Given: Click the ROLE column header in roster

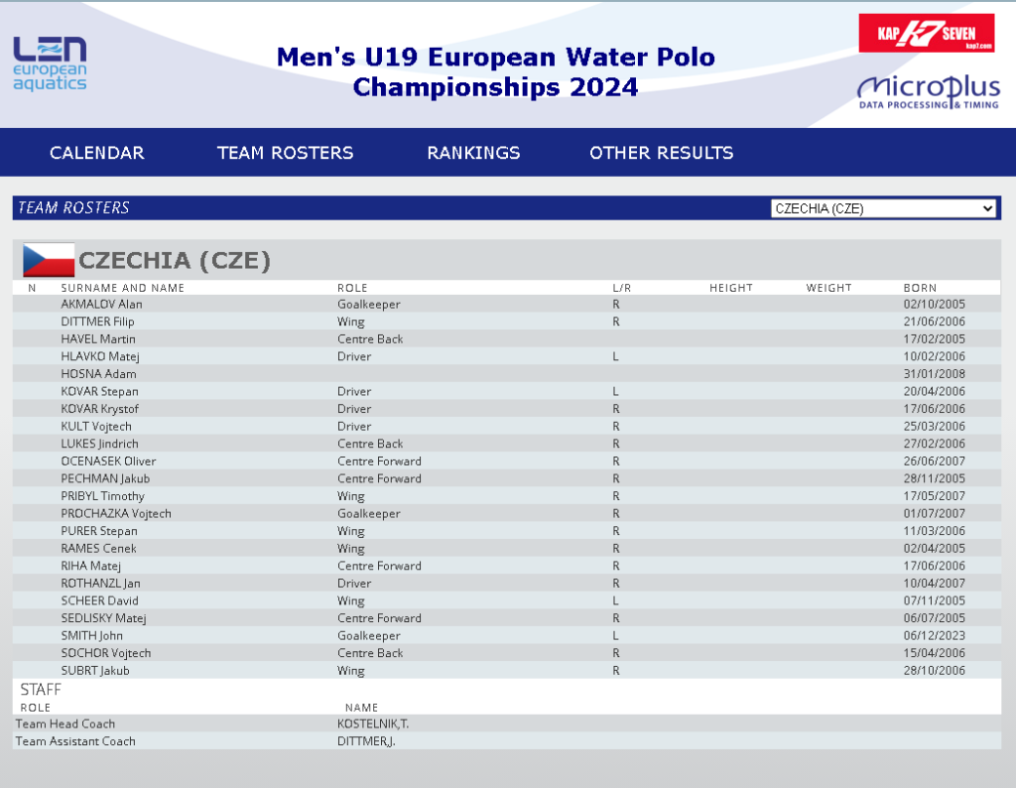Looking at the screenshot, I should (352, 288).
